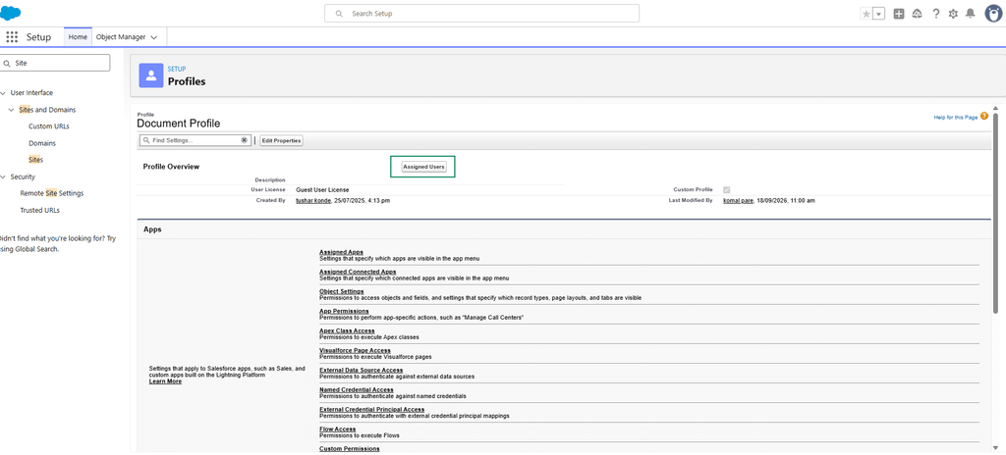Clear the Find Settings search field

click(x=244, y=140)
